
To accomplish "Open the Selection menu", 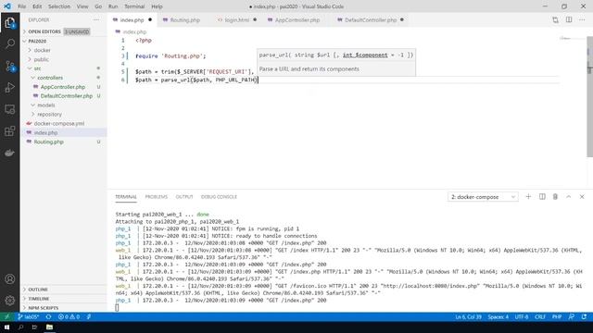I will (59, 6).
